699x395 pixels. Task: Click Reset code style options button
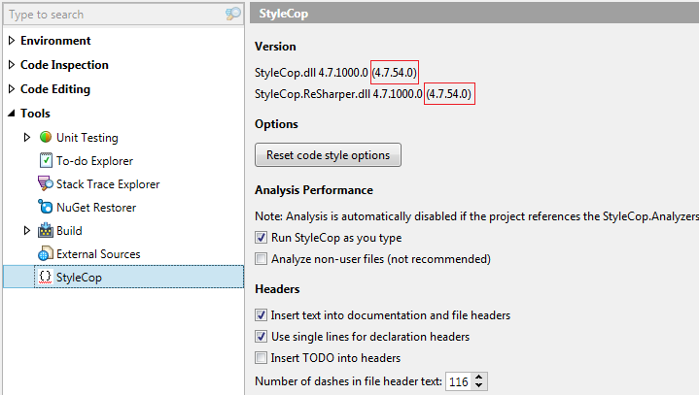[x=328, y=155]
